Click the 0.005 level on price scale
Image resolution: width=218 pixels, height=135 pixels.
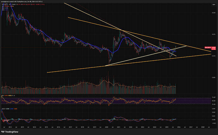(x=214, y=78)
